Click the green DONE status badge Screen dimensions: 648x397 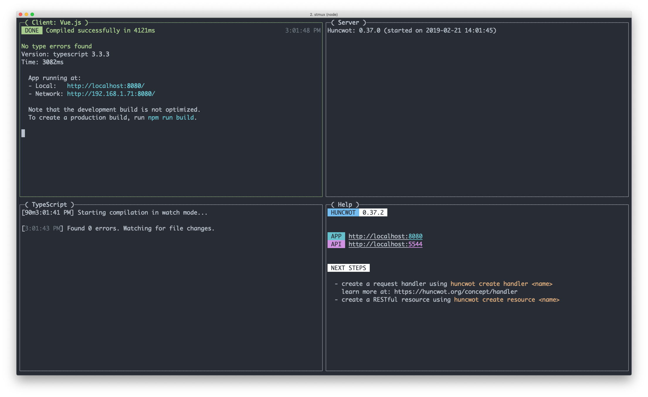[x=32, y=30]
